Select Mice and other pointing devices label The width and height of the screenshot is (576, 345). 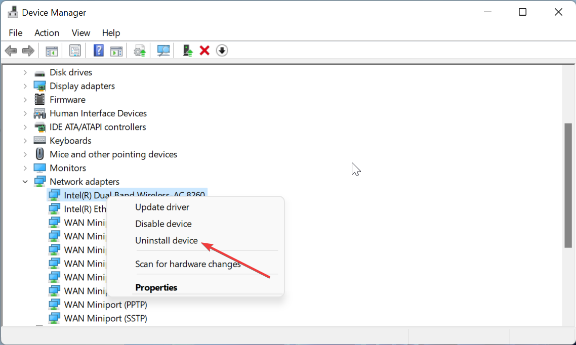click(113, 154)
